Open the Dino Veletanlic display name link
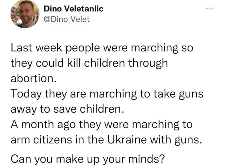This screenshot has width=225, height=168. [73, 9]
